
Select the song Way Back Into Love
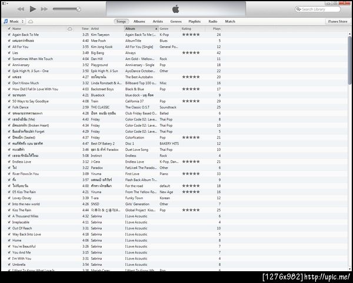[x=26, y=234]
